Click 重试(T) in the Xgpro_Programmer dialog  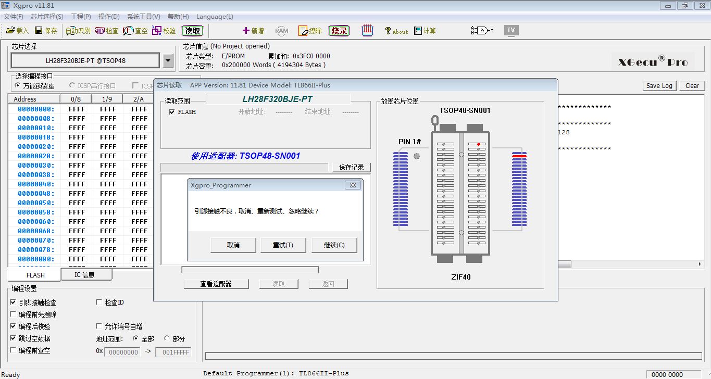[x=283, y=245]
